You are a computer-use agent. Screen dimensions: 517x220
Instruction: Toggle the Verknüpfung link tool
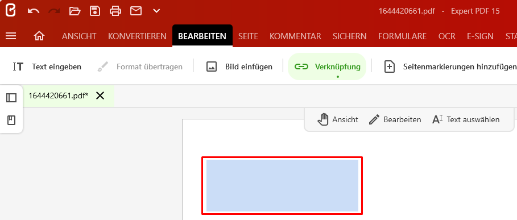point(327,67)
